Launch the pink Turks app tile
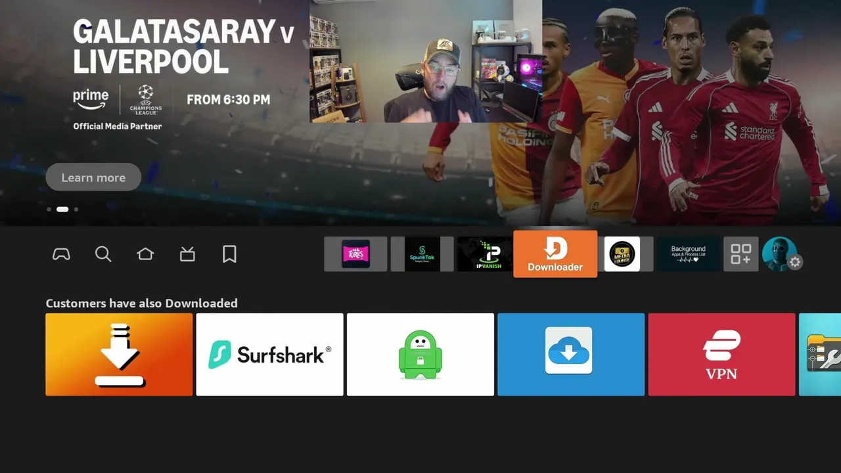The width and height of the screenshot is (841, 473). click(x=355, y=254)
